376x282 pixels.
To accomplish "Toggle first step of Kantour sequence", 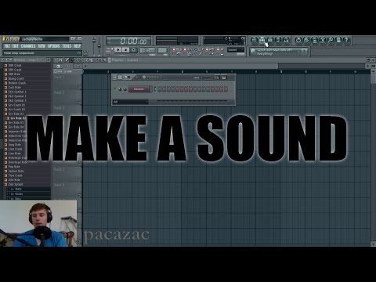I will [x=160, y=89].
